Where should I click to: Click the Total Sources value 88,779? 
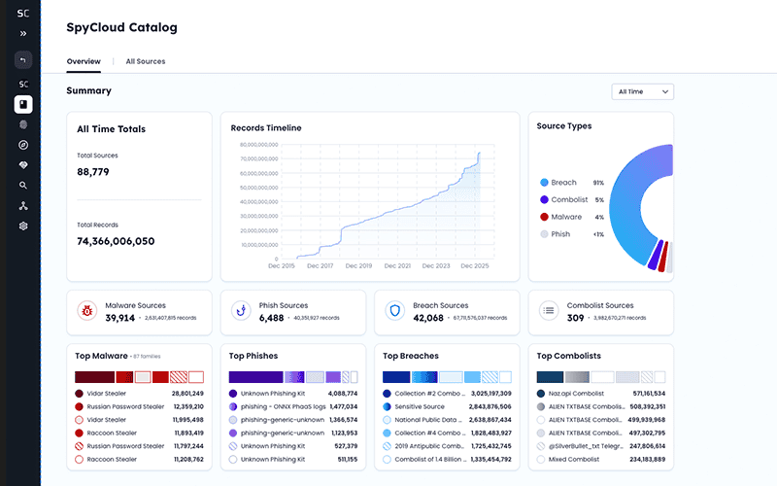coord(92,172)
